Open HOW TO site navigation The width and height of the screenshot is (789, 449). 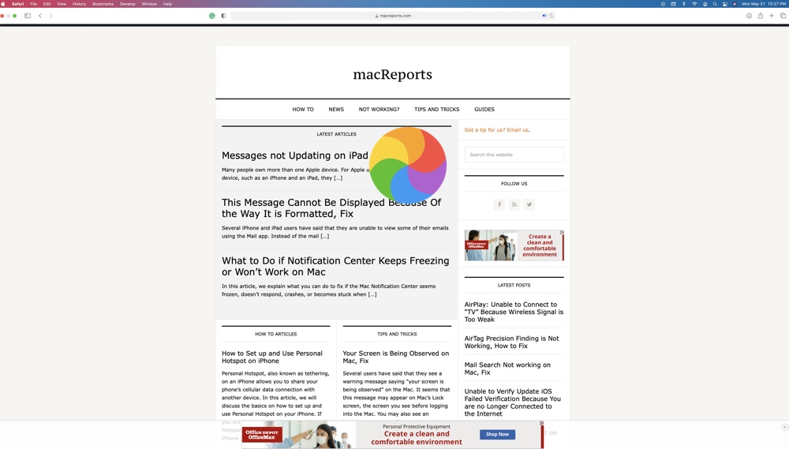303,109
